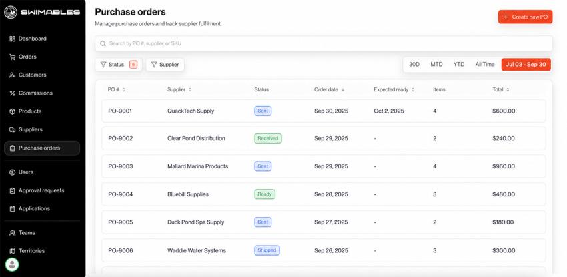The image size is (567, 277).
Task: Click Waddle Water Systems supplier name
Action: pos(197,250)
